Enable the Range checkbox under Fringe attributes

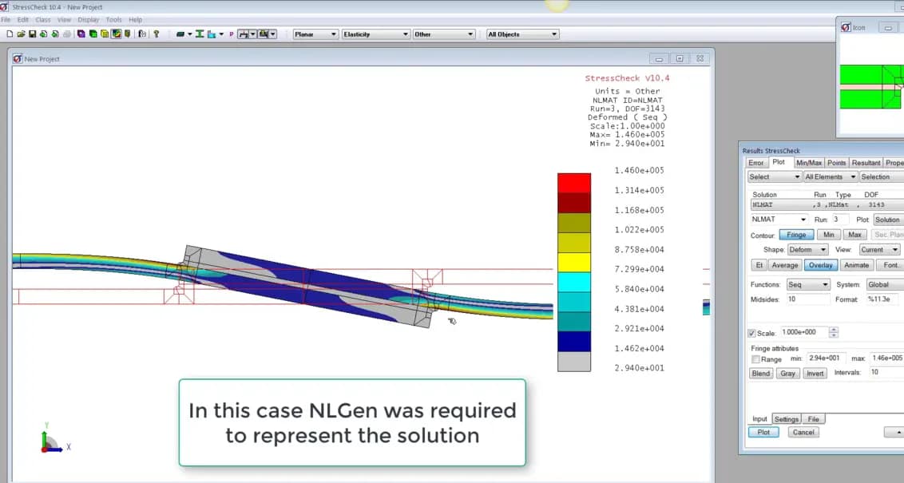[757, 359]
